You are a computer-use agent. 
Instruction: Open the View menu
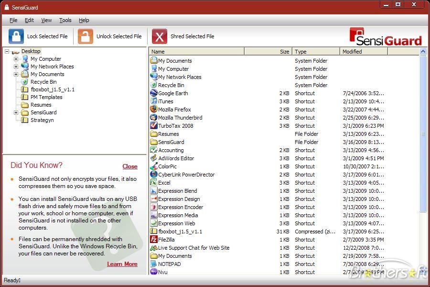pos(46,20)
